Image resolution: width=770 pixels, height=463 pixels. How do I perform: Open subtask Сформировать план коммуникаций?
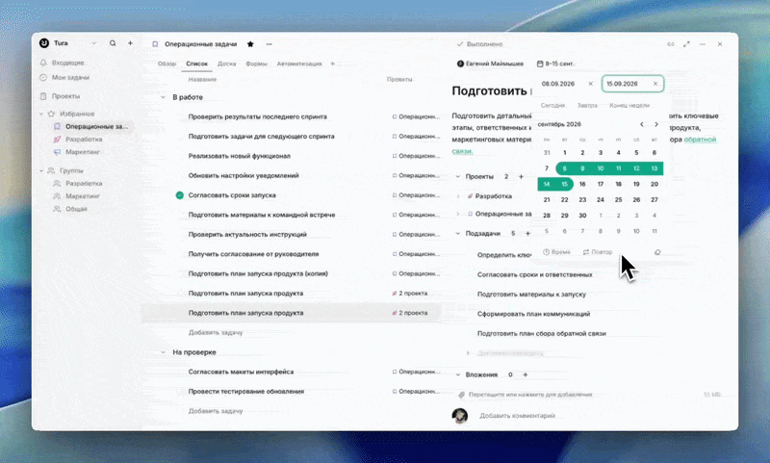click(x=534, y=314)
